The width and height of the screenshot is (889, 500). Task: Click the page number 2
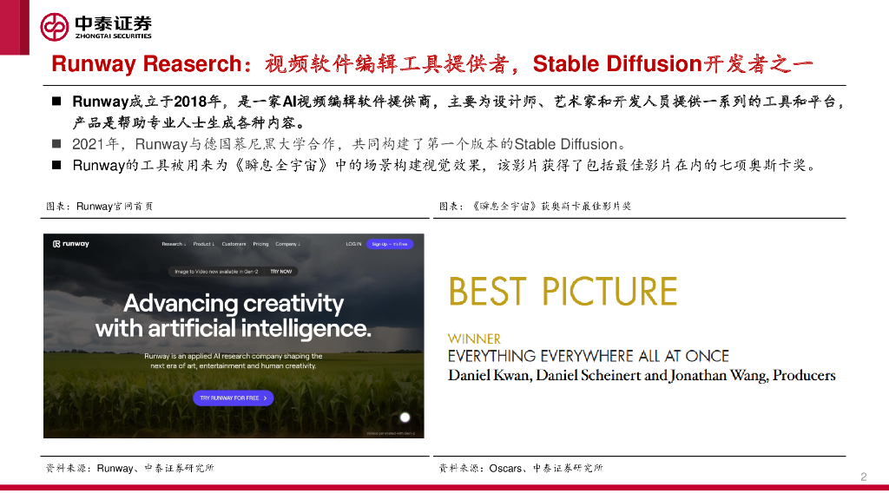click(x=864, y=477)
